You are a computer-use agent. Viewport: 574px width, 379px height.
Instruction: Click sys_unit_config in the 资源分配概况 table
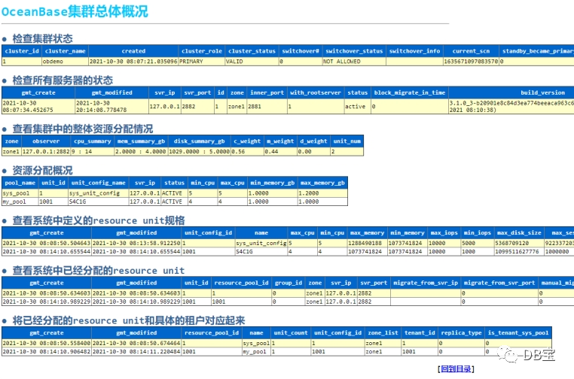pyautogui.click(x=98, y=193)
